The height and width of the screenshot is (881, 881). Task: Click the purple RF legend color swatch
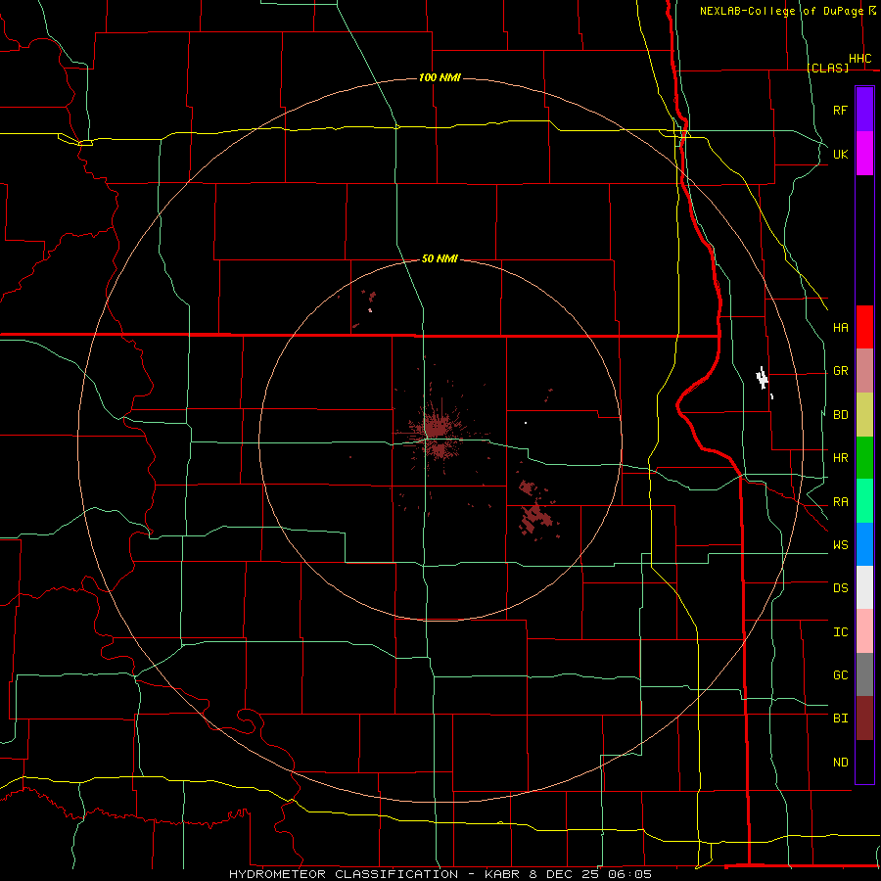click(x=864, y=110)
